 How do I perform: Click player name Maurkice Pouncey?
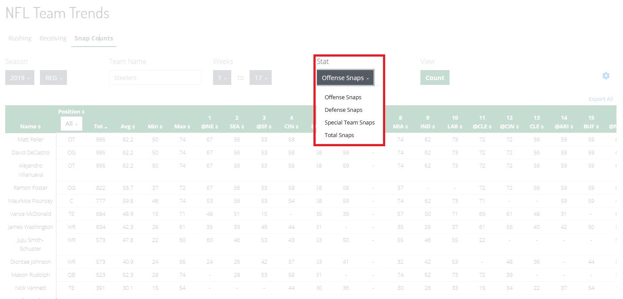tap(30, 201)
